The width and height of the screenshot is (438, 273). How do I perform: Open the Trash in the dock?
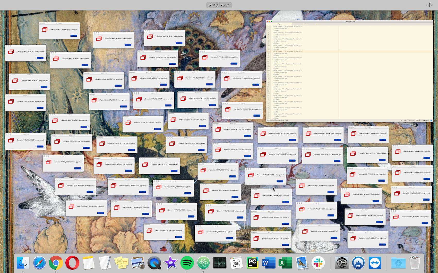click(415, 263)
